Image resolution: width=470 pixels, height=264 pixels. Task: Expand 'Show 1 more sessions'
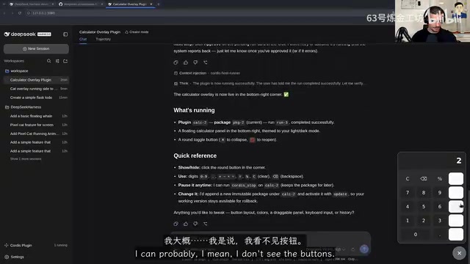(26, 159)
